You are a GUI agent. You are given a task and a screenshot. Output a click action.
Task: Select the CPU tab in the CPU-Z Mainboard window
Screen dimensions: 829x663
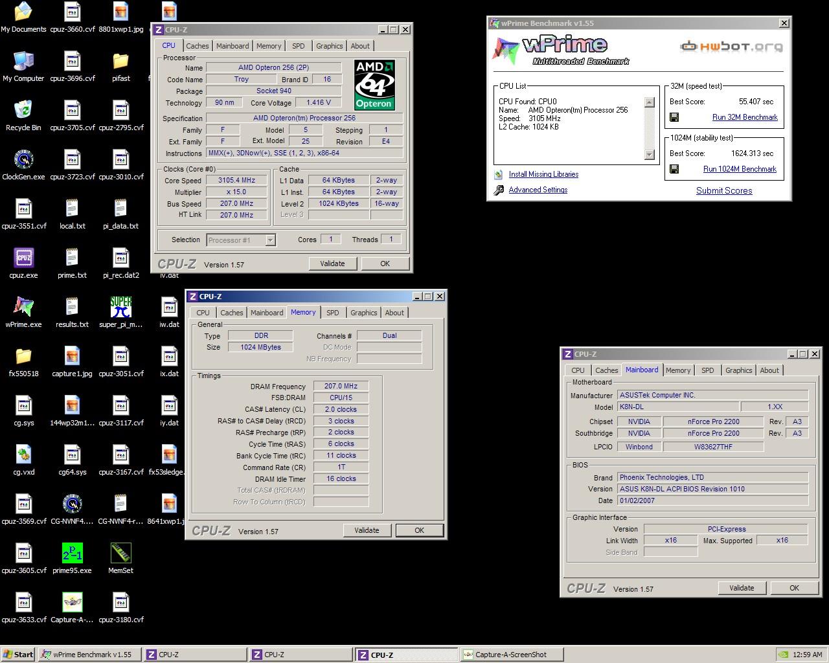click(x=578, y=370)
